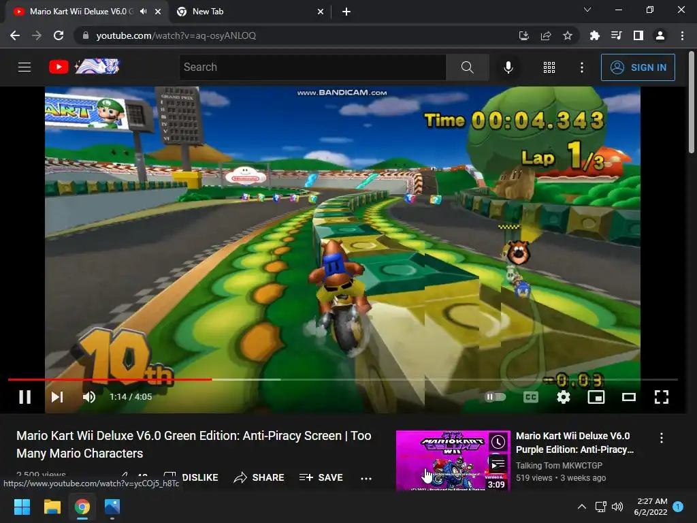Screen dimensions: 697x523
Task: Click the page vertical scrollbar
Action: pos(692,104)
